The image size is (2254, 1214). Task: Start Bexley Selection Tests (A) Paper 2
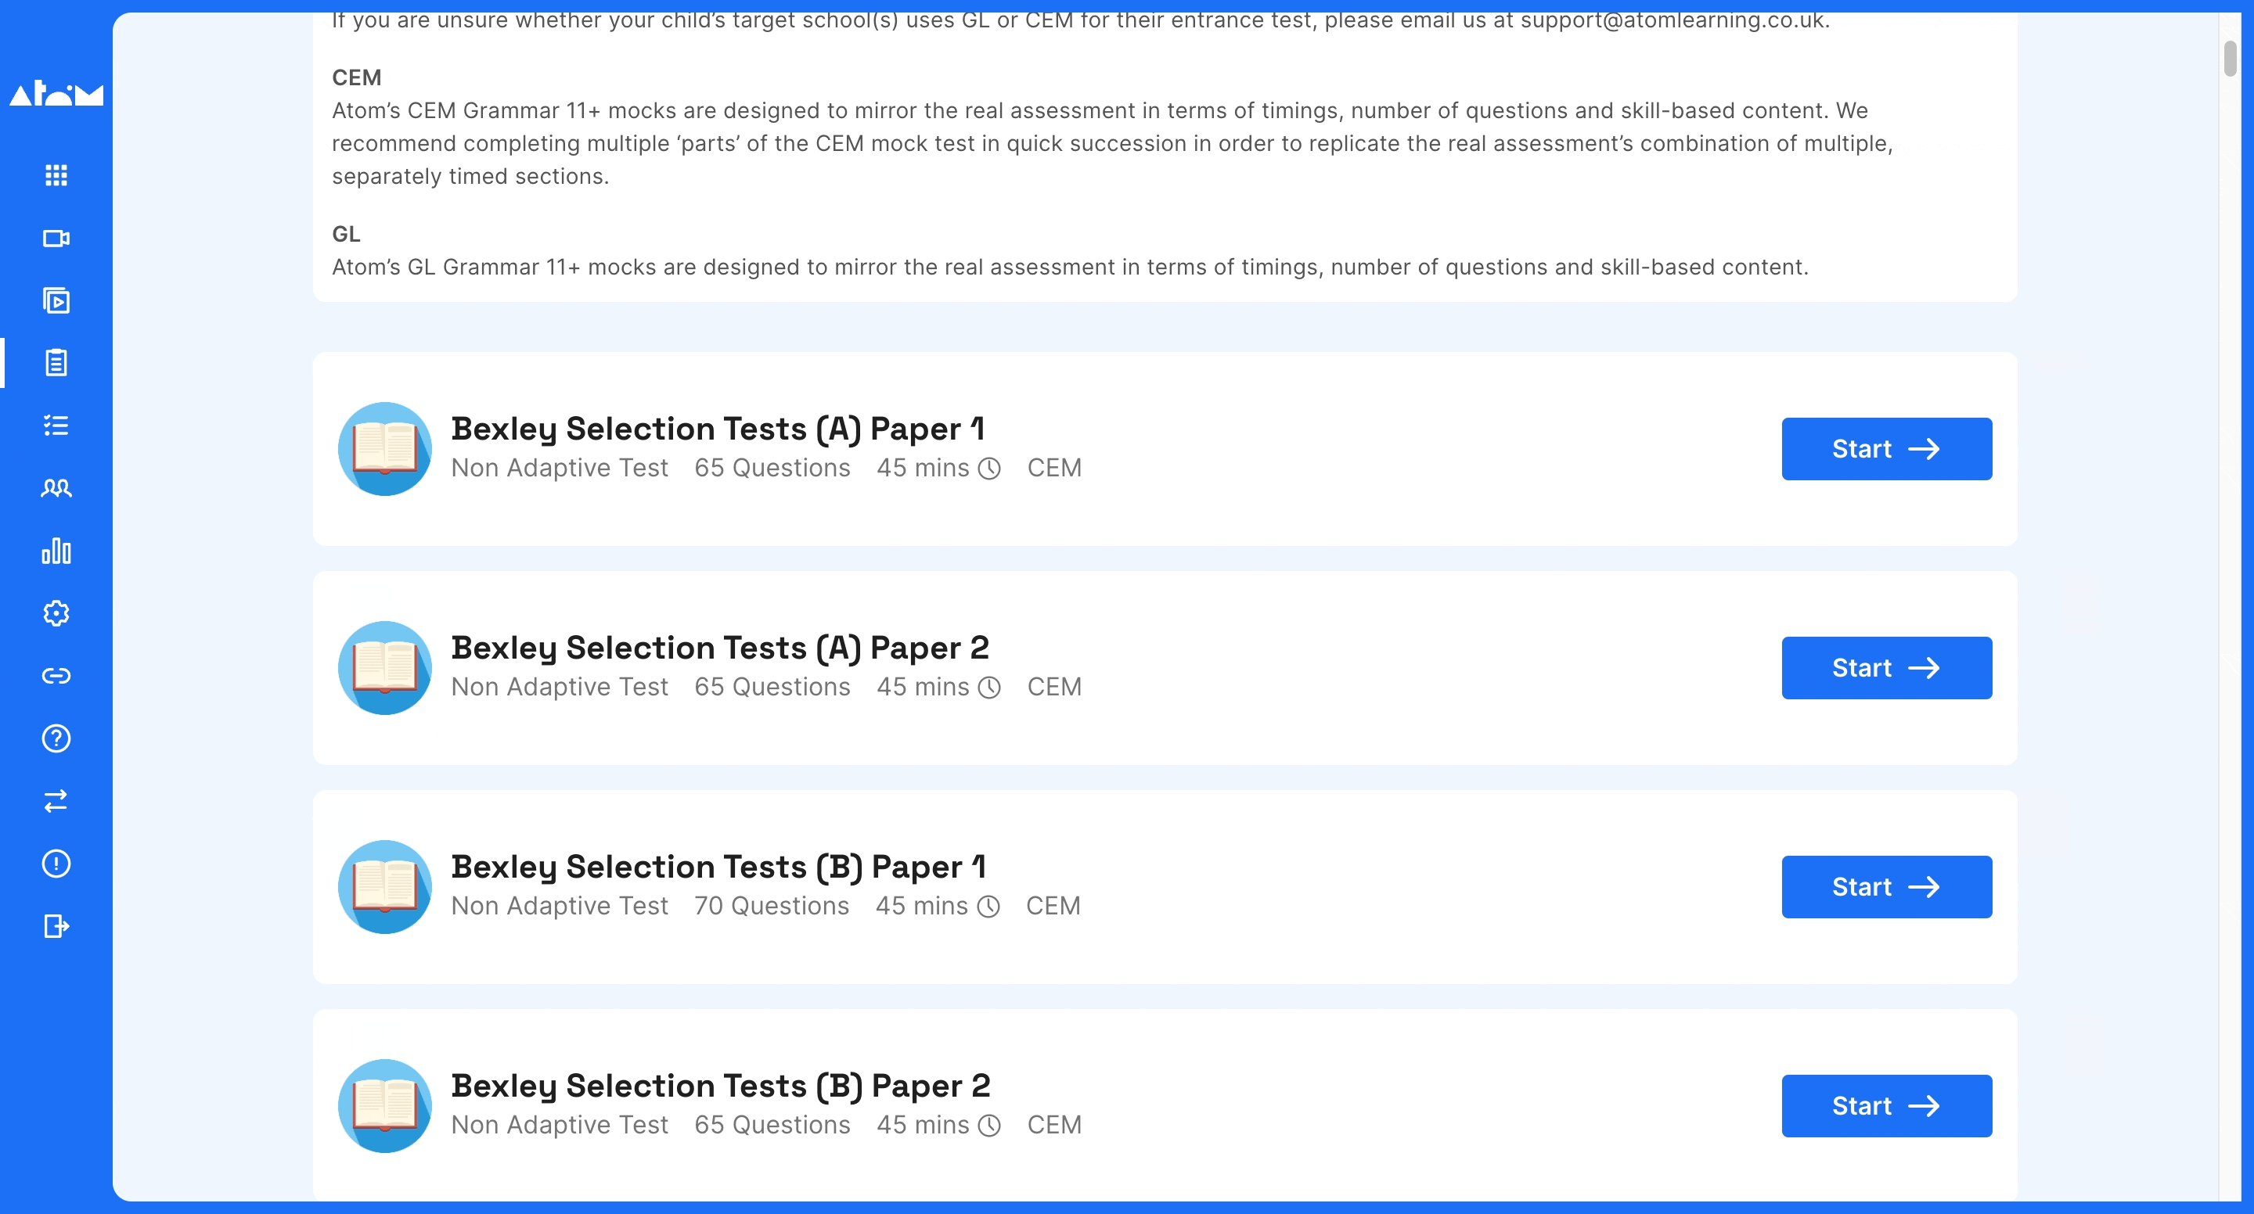point(1886,668)
